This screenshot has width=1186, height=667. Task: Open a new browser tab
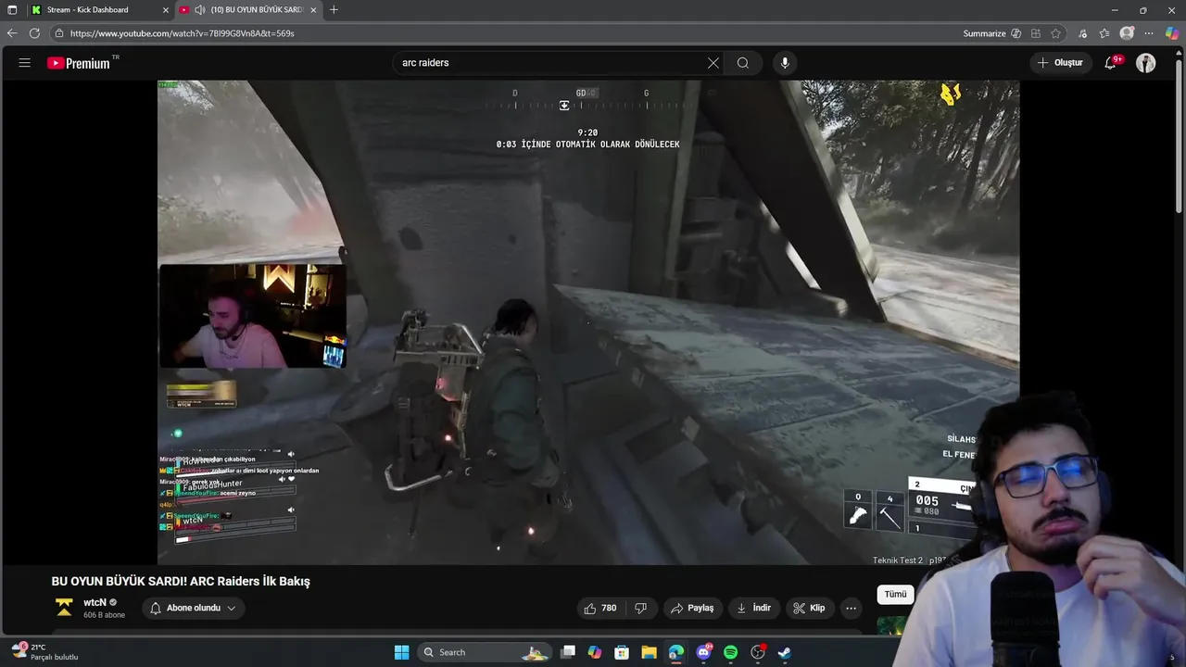[334, 10]
